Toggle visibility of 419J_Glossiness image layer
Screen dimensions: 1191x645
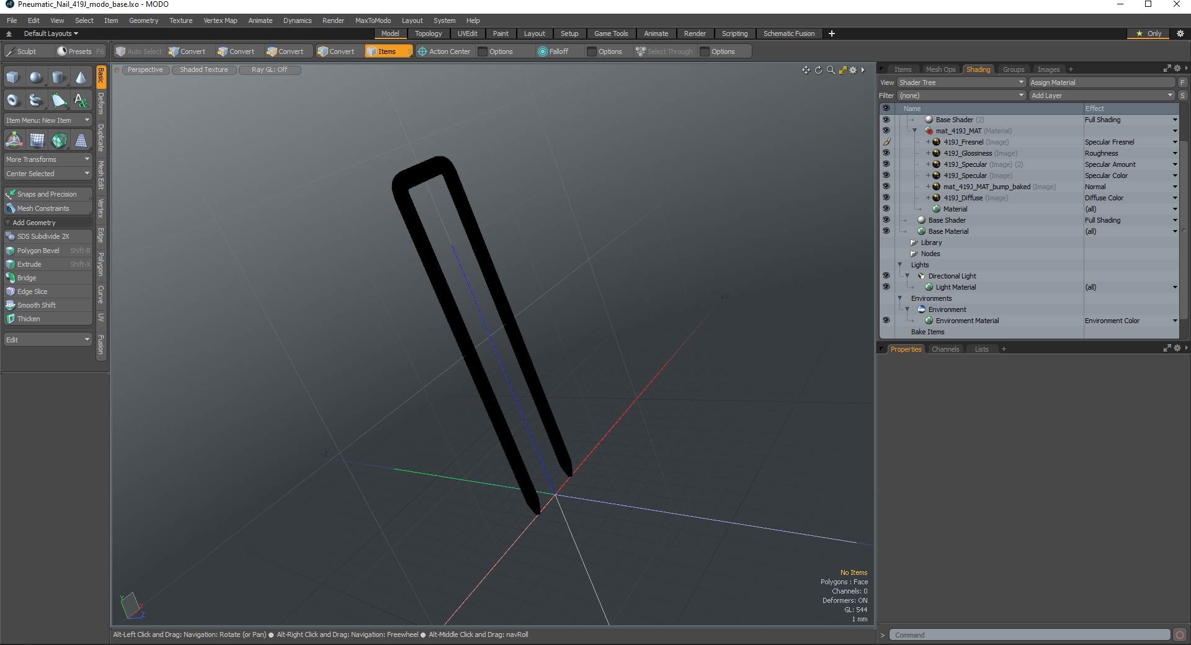tap(886, 153)
